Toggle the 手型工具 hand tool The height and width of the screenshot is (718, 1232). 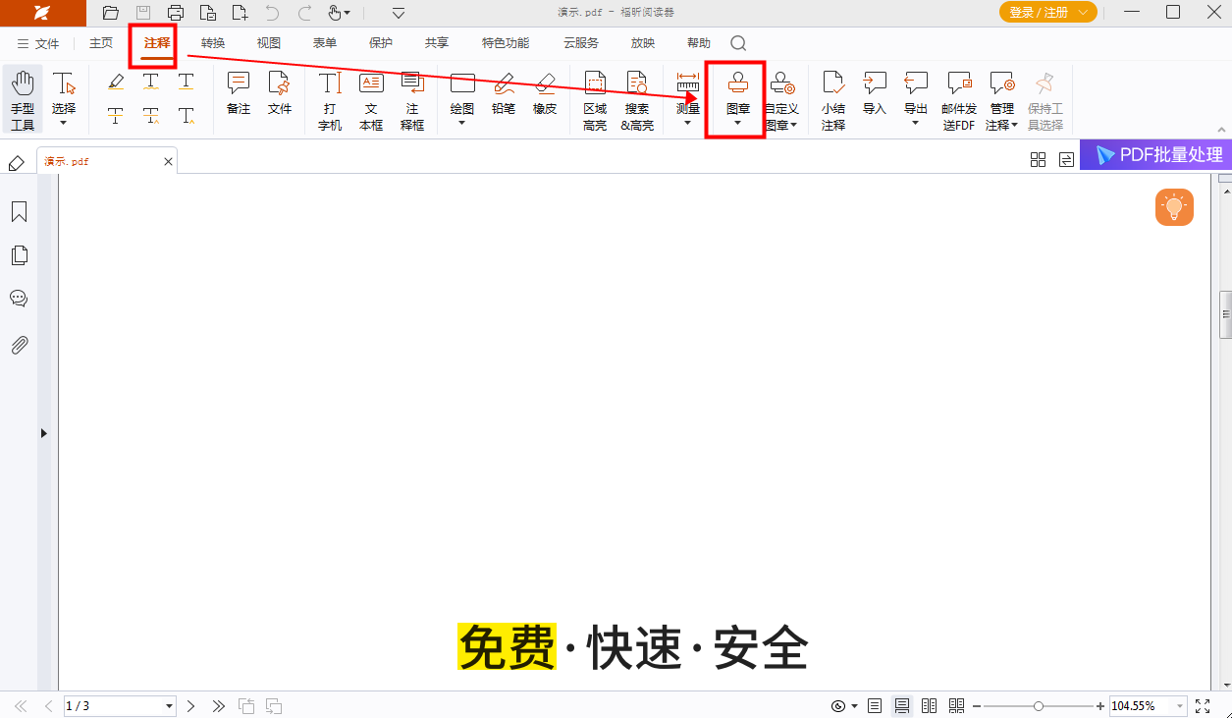coord(23,100)
